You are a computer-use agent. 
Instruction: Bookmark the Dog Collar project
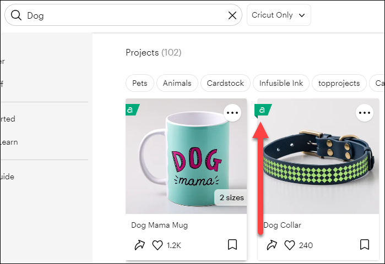[364, 244]
